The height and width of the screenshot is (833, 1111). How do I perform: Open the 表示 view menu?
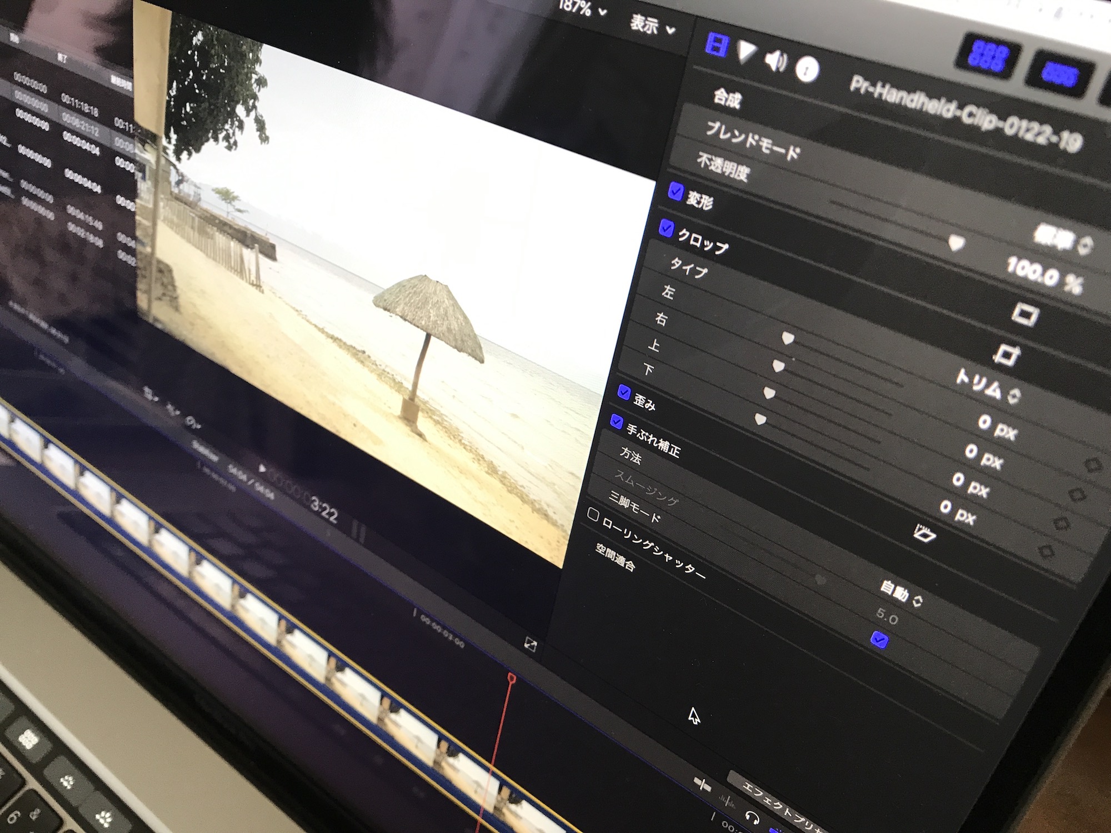pyautogui.click(x=650, y=25)
